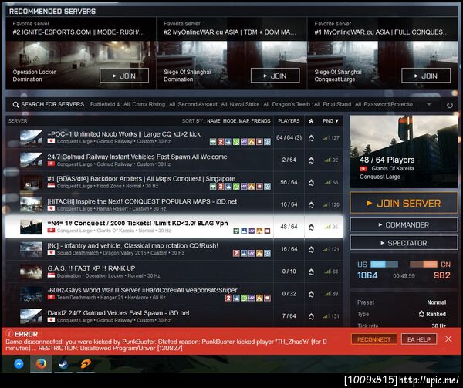The width and height of the screenshot is (463, 388).
Task: Sort by PLAYERS column
Action: [289, 121]
